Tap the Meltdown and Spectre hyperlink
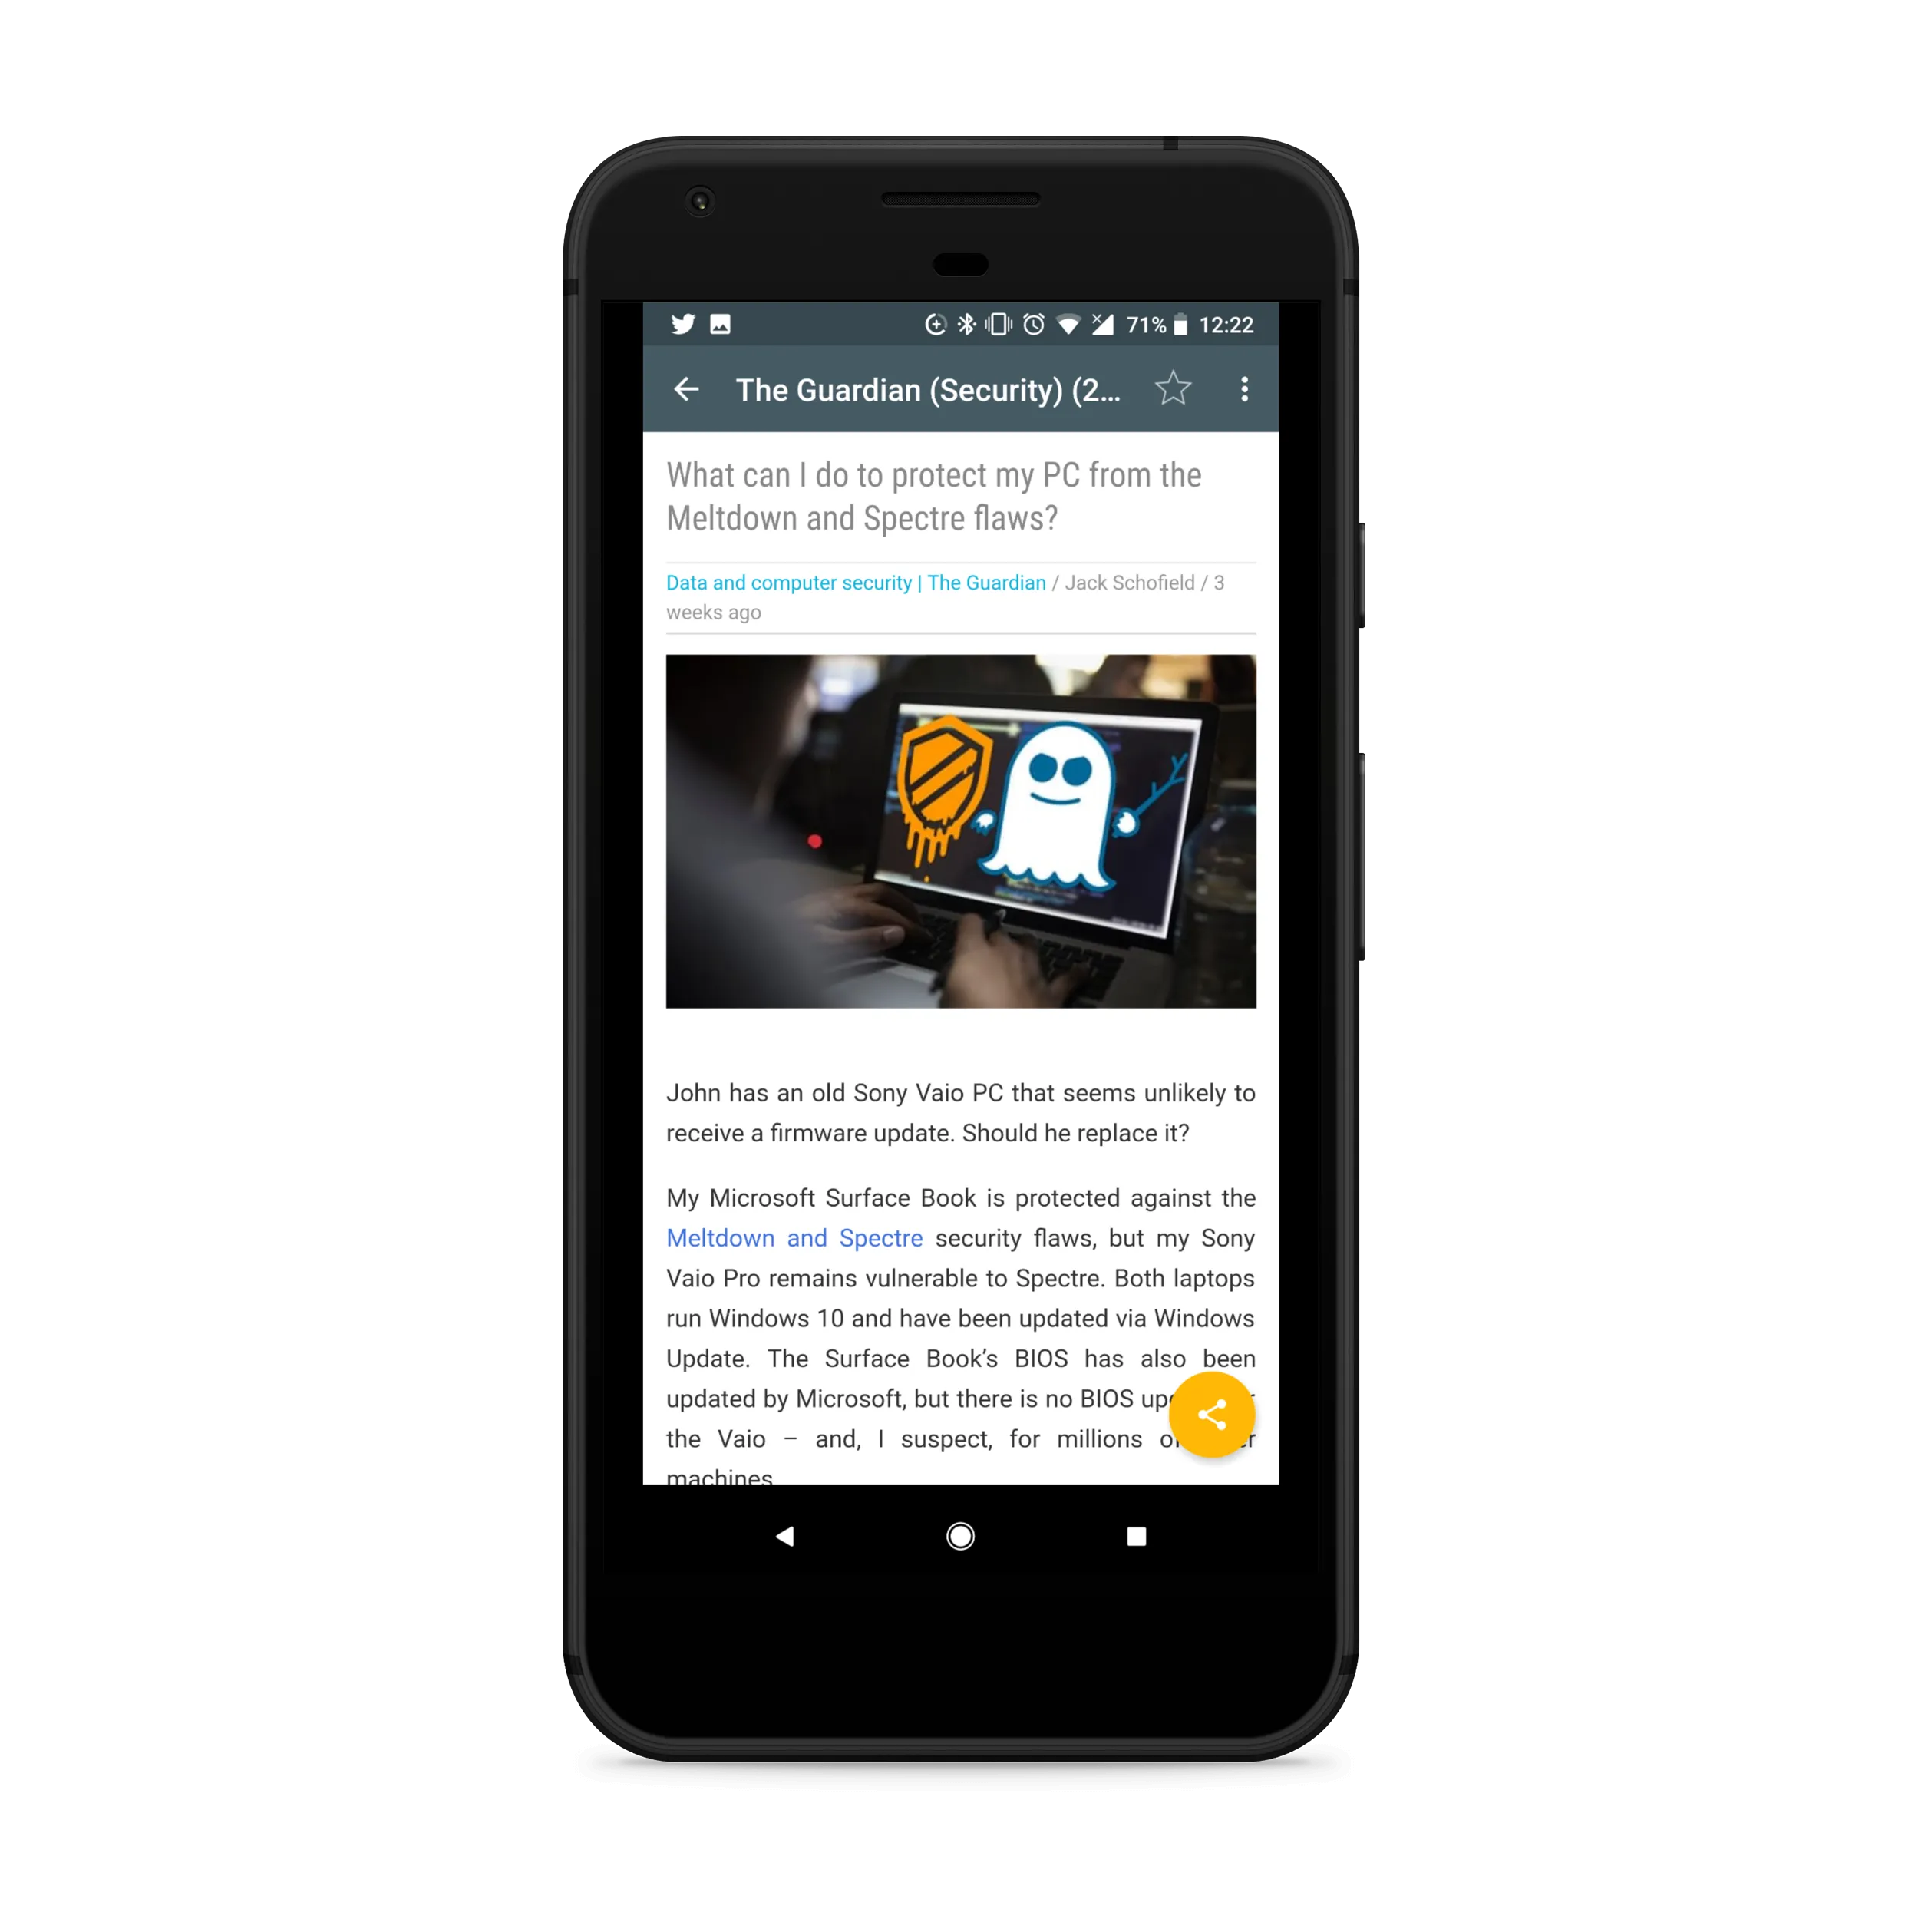 (x=793, y=1238)
